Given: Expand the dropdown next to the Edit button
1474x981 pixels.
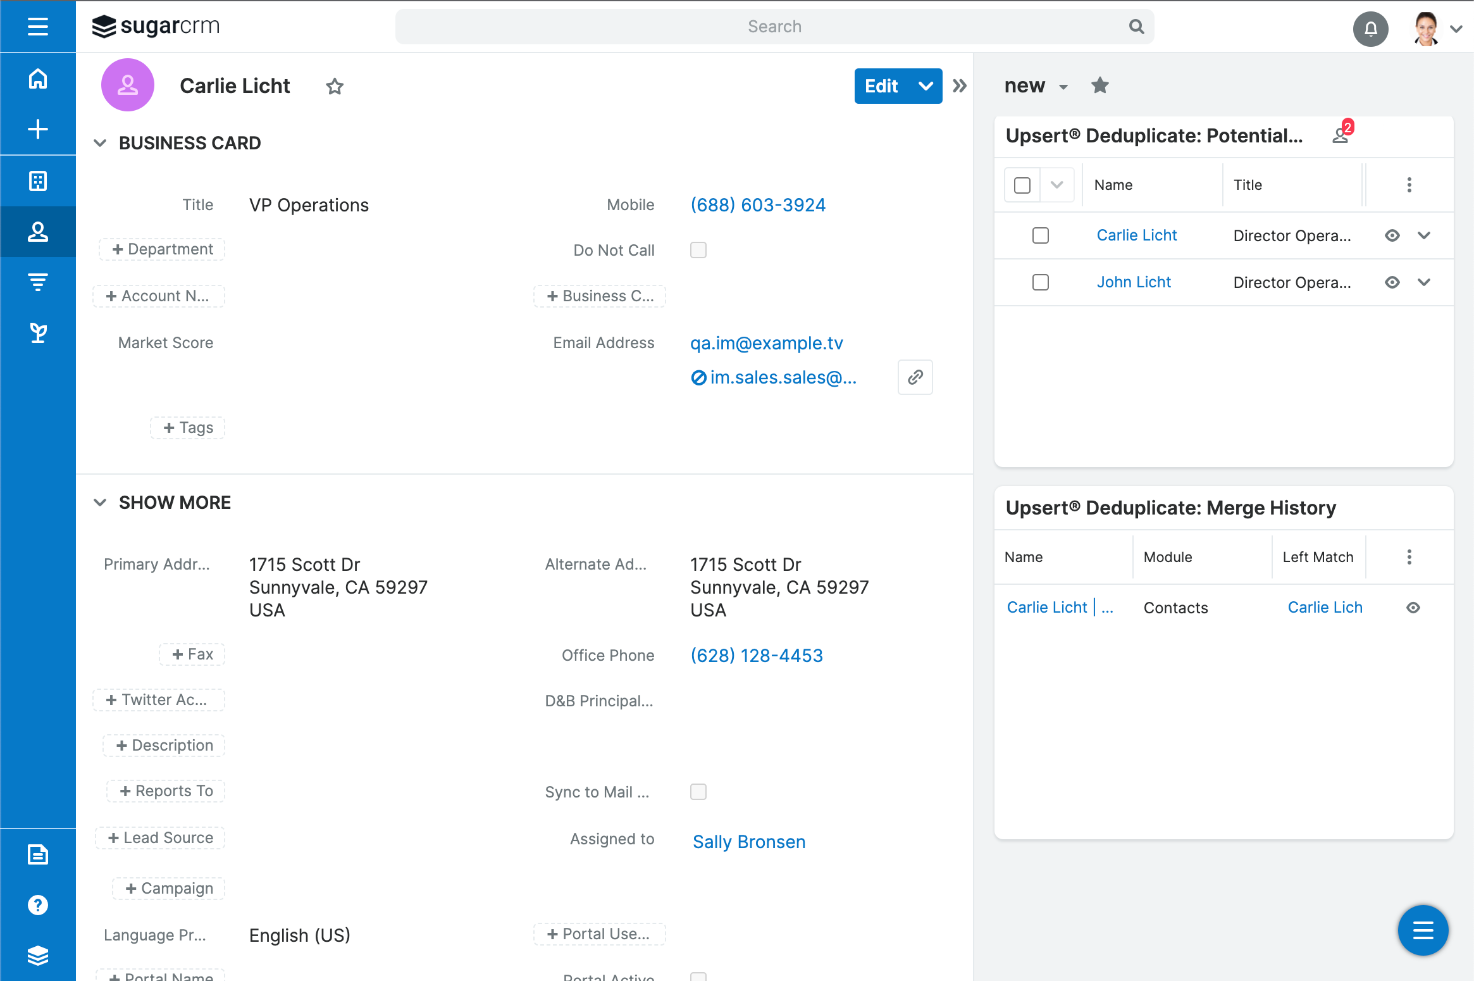Looking at the screenshot, I should [925, 85].
